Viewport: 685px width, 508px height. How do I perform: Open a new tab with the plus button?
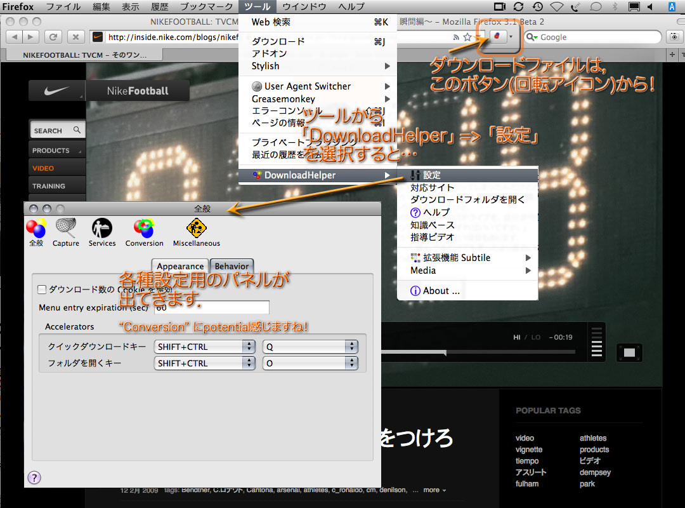point(672,55)
